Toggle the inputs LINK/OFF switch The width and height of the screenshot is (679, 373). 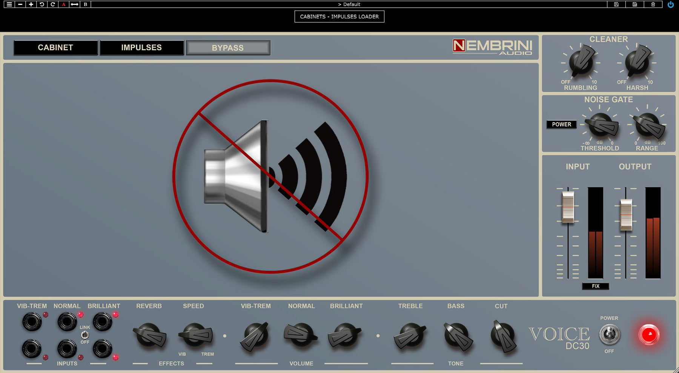pyautogui.click(x=85, y=335)
